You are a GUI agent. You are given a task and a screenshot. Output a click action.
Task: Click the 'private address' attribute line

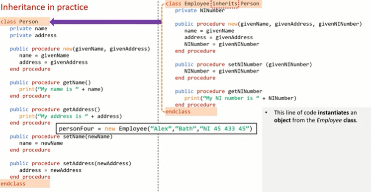[x=33, y=35]
